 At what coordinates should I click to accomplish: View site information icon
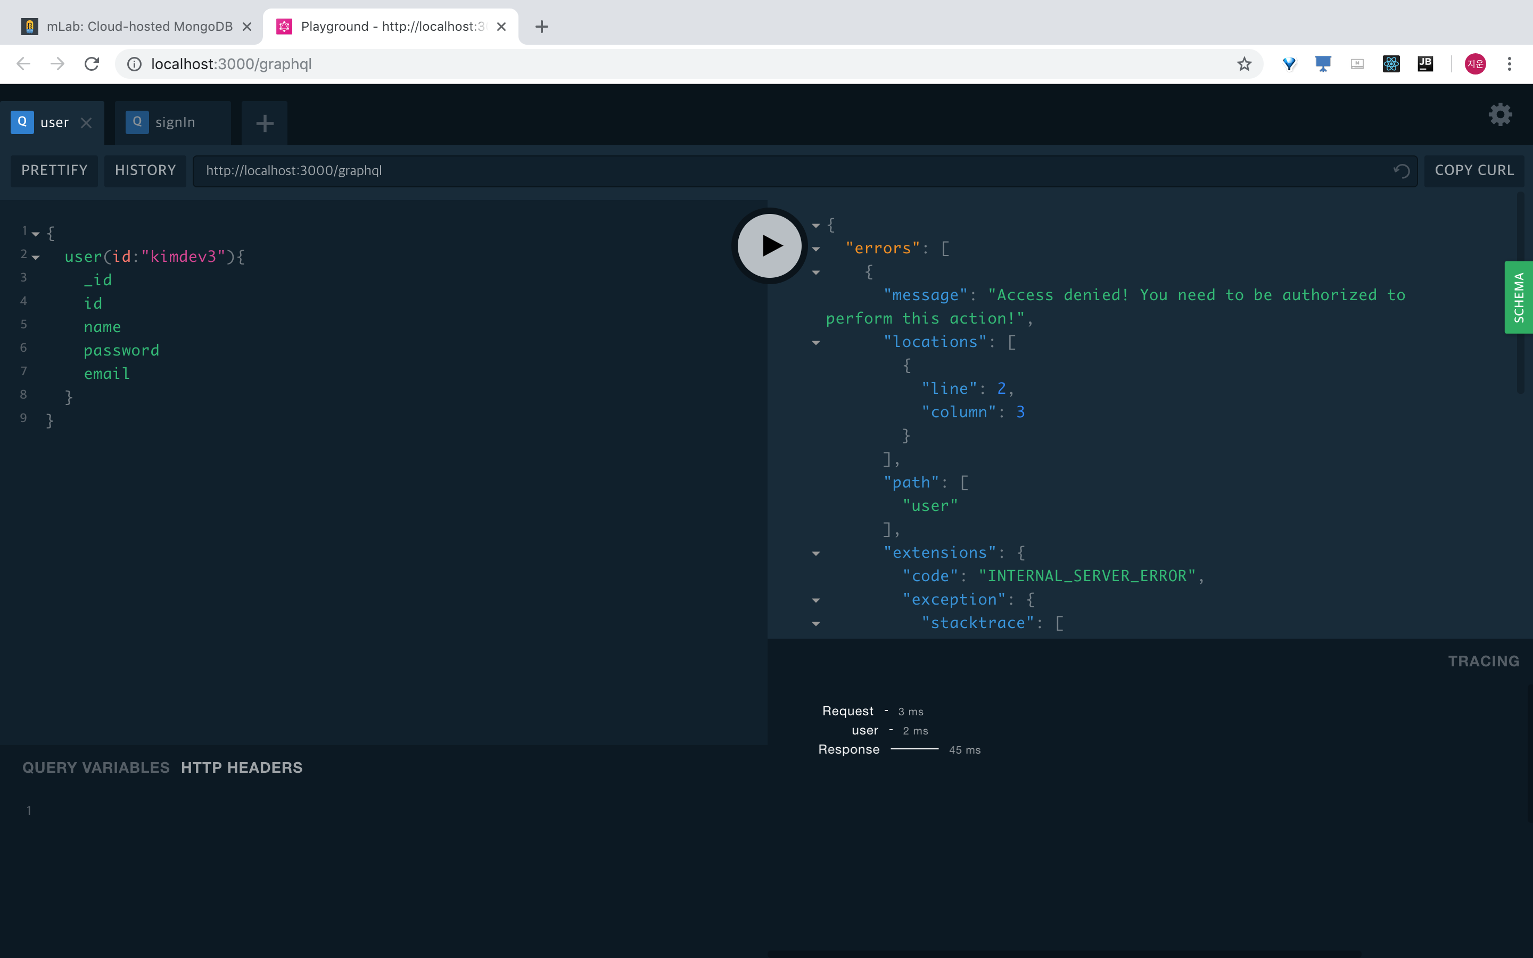134,64
